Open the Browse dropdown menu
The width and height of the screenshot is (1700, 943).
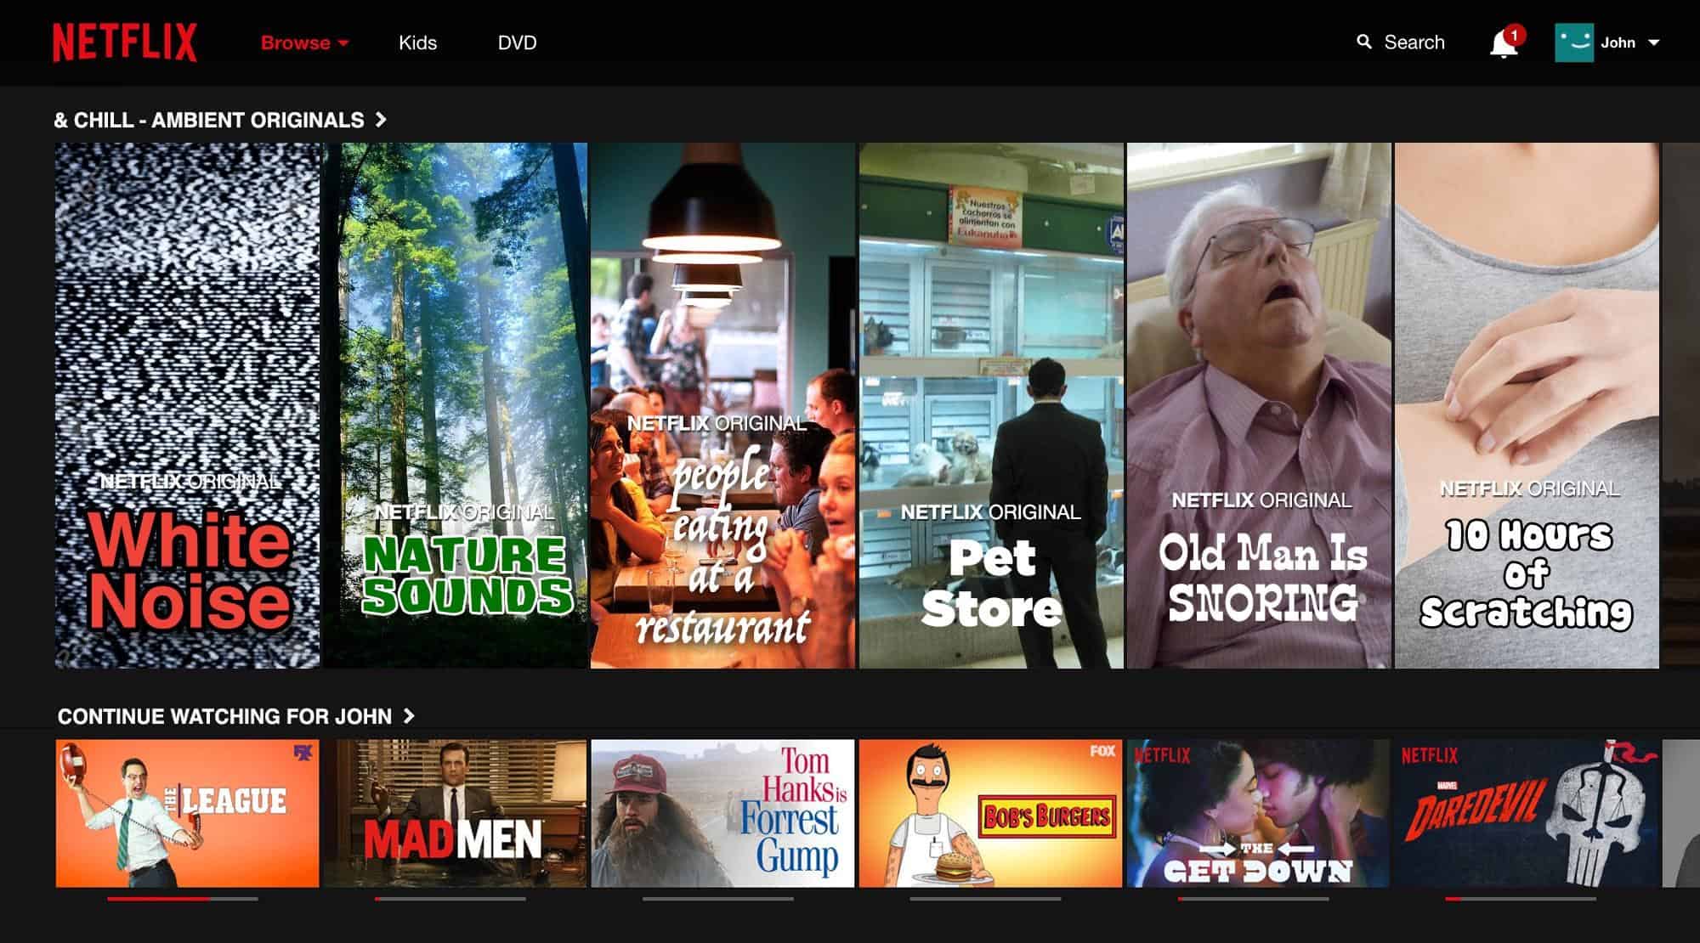[304, 42]
